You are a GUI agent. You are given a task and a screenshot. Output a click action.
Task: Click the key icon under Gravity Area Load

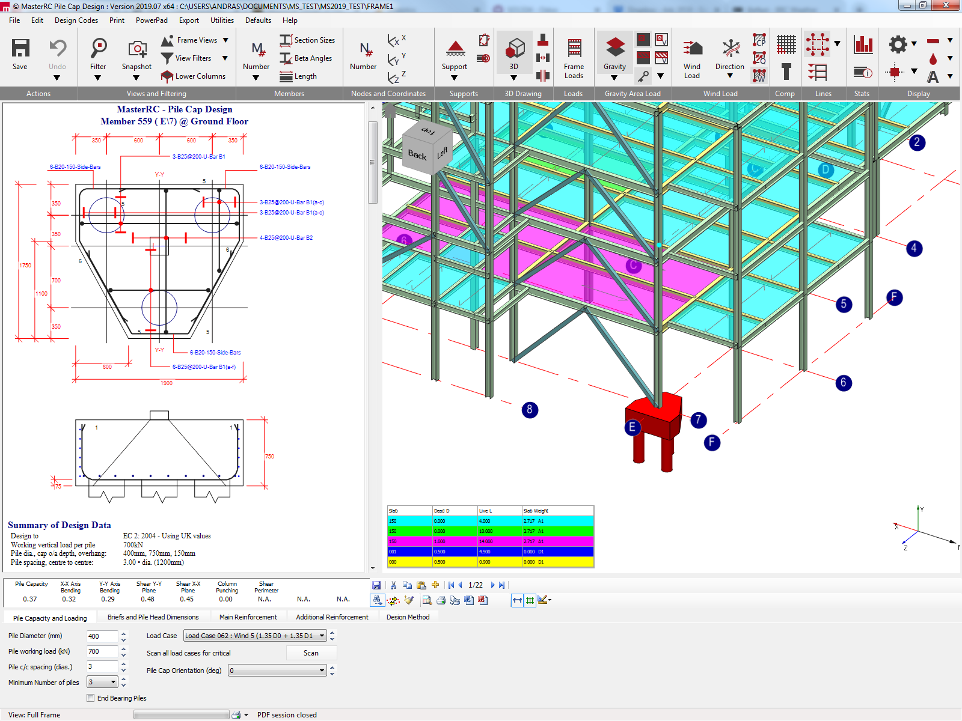pos(643,76)
